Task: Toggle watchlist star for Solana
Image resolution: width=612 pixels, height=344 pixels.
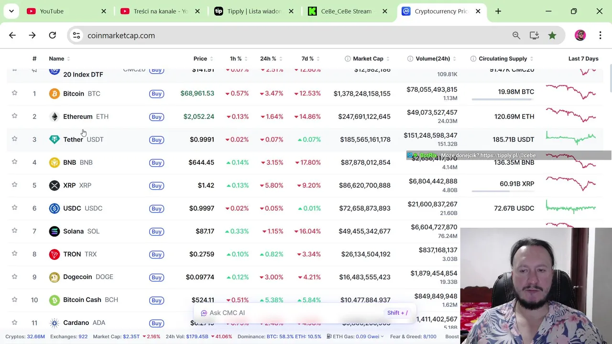Action: click(x=14, y=231)
